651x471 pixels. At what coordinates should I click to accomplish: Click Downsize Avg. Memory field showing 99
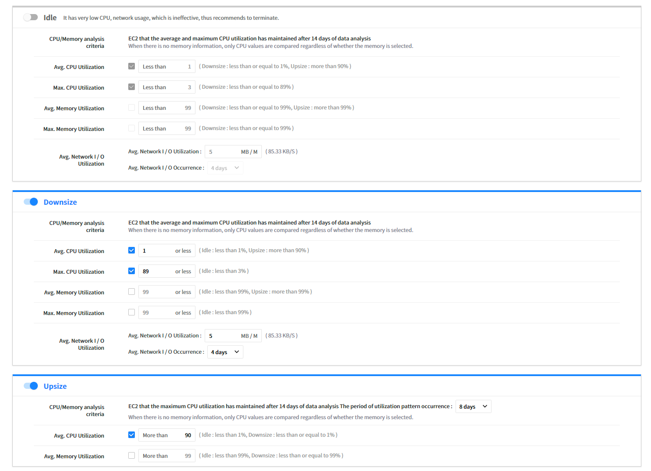point(157,292)
